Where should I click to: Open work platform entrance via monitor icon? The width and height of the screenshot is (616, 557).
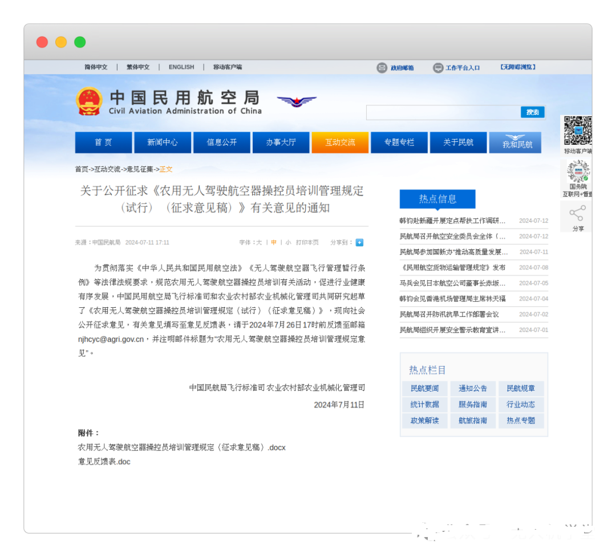pos(437,67)
